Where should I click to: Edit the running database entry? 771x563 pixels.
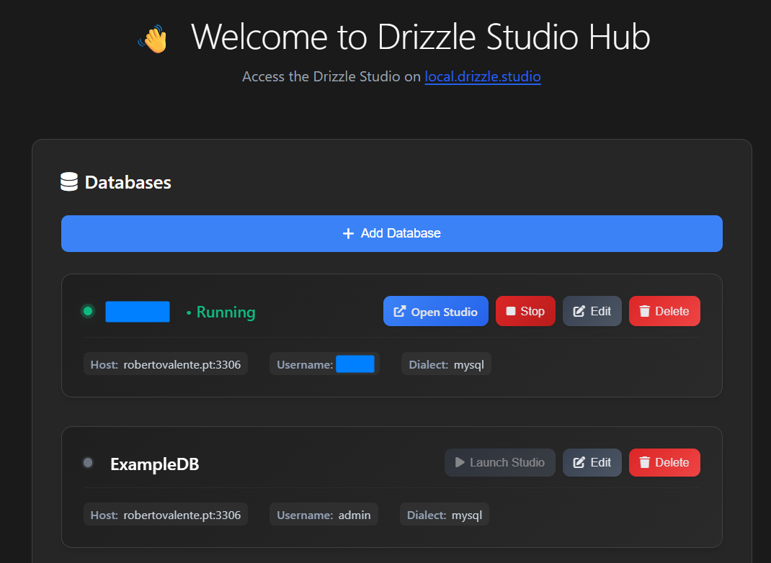pyautogui.click(x=592, y=311)
